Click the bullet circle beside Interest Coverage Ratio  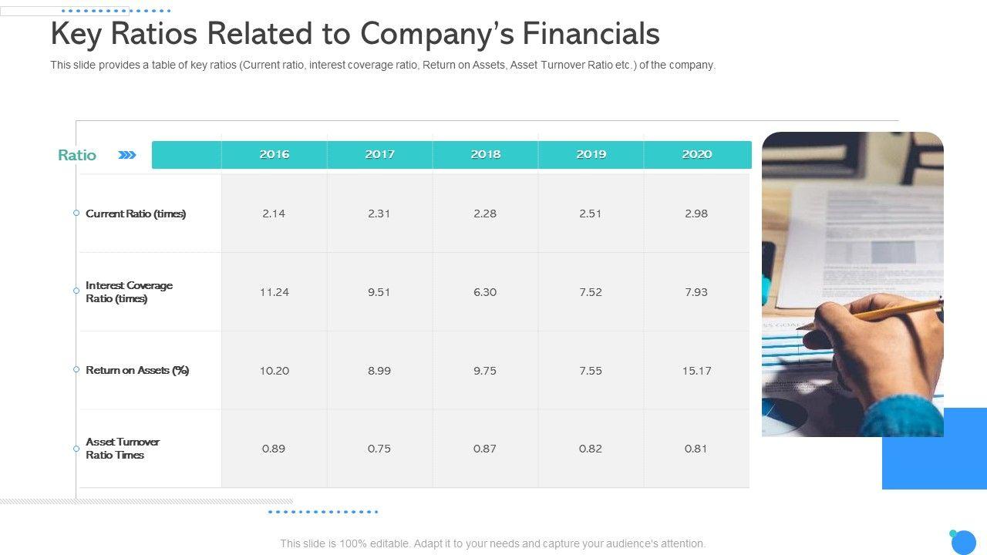(76, 291)
